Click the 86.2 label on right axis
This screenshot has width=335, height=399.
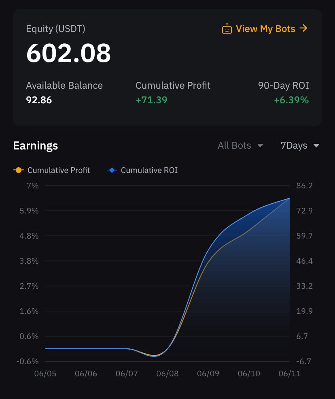(x=304, y=186)
